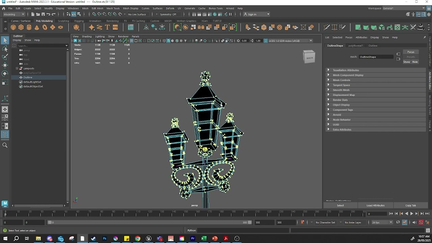
Task: Toggle the cached playback button
Action: pos(405,222)
